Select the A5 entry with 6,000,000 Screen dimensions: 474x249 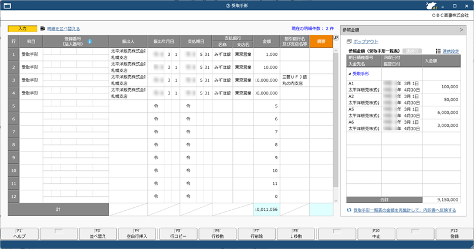point(403,113)
